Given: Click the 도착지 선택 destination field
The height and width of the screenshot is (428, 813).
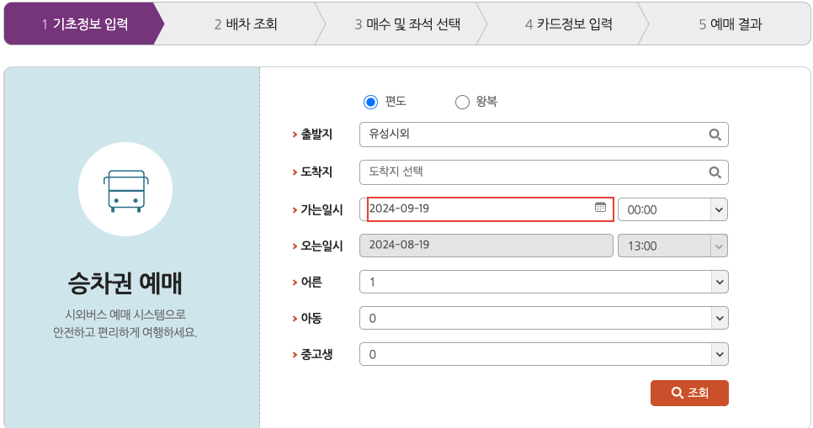Looking at the screenshot, I should click(544, 172).
